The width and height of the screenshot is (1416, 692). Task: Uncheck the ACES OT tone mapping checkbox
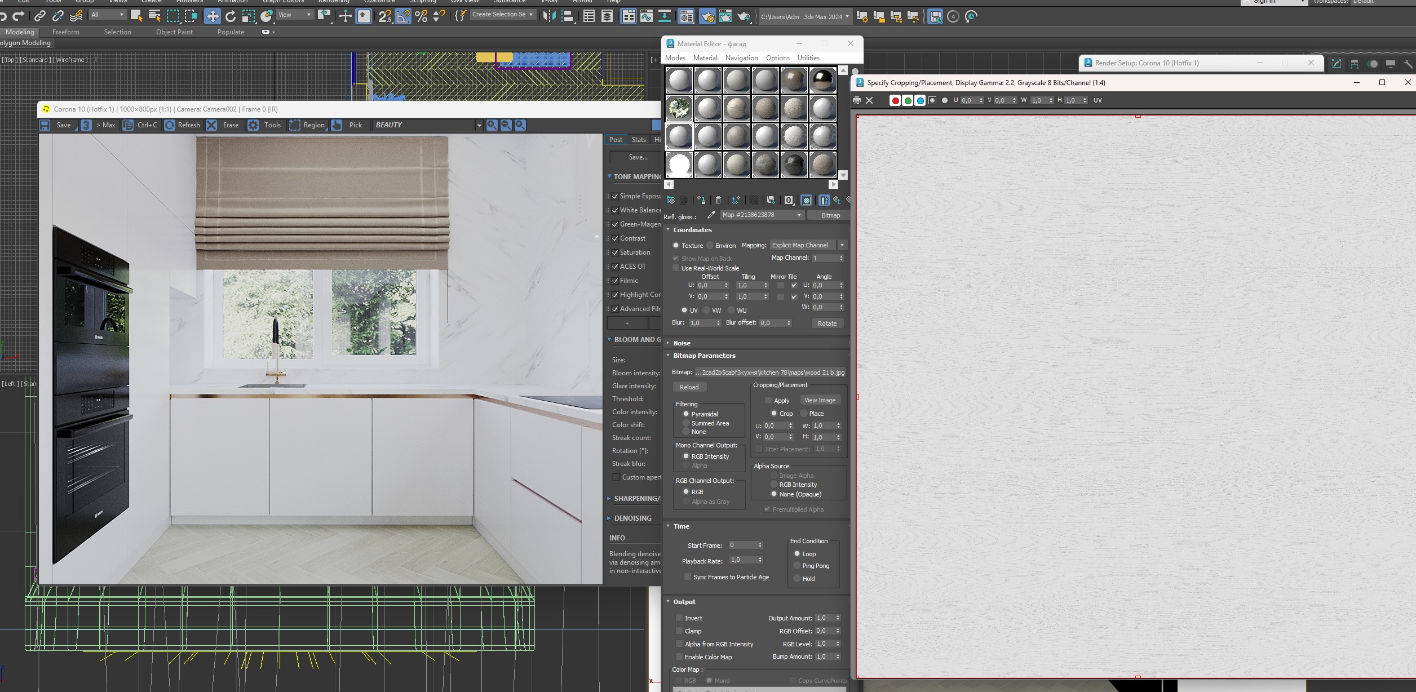pos(616,267)
